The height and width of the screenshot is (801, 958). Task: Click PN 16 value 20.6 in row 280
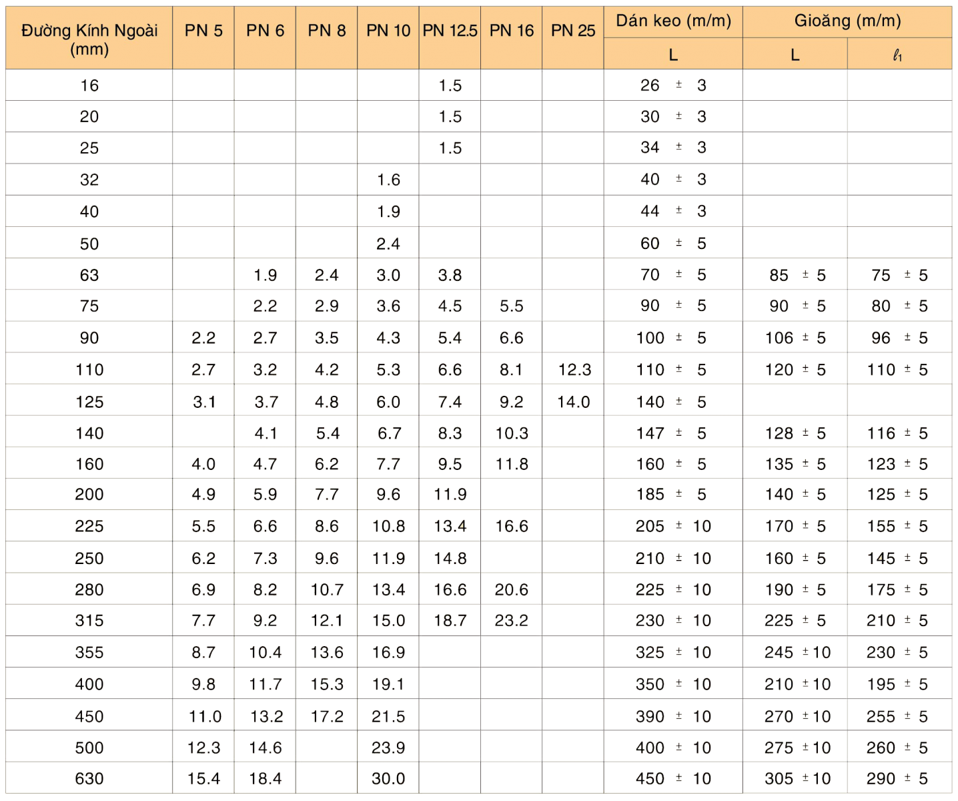coord(512,589)
